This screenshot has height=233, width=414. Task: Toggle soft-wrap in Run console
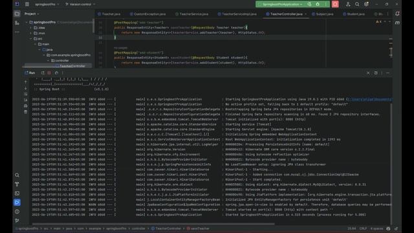[x=26, y=94]
